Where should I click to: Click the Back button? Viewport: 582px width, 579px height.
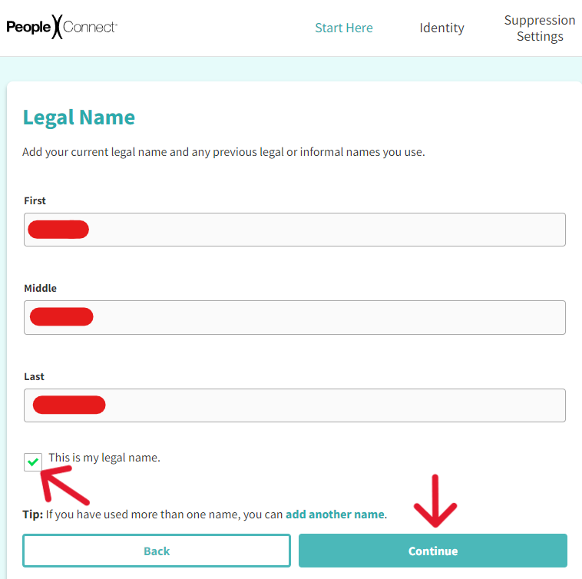pos(157,551)
